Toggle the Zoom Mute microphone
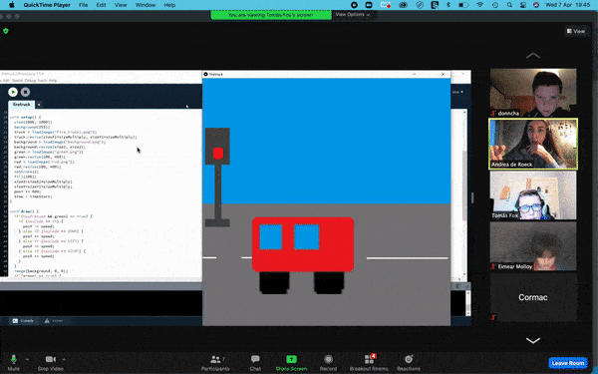This screenshot has height=374, width=598. 13,362
